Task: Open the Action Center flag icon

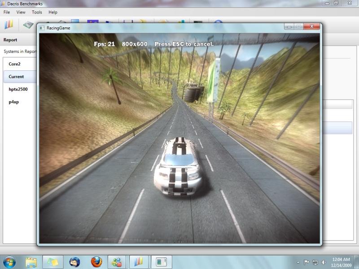Action: point(306,262)
